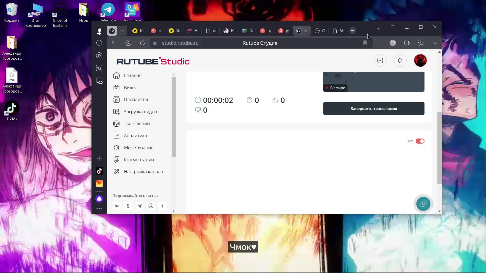Screen dimensions: 486x273
Task: Open the VK social link
Action: (117, 206)
